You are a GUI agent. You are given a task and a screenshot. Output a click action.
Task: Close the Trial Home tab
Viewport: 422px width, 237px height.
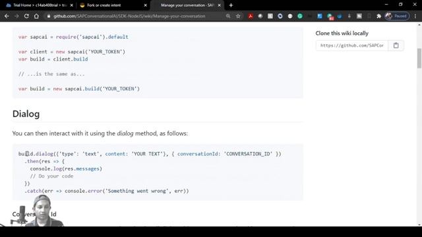72,5
